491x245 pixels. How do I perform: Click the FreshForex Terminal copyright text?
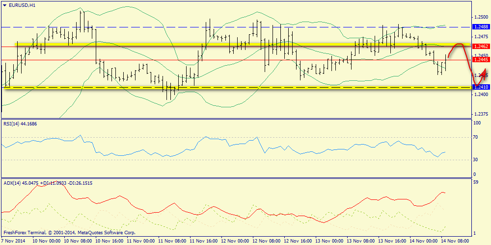coord(69,233)
